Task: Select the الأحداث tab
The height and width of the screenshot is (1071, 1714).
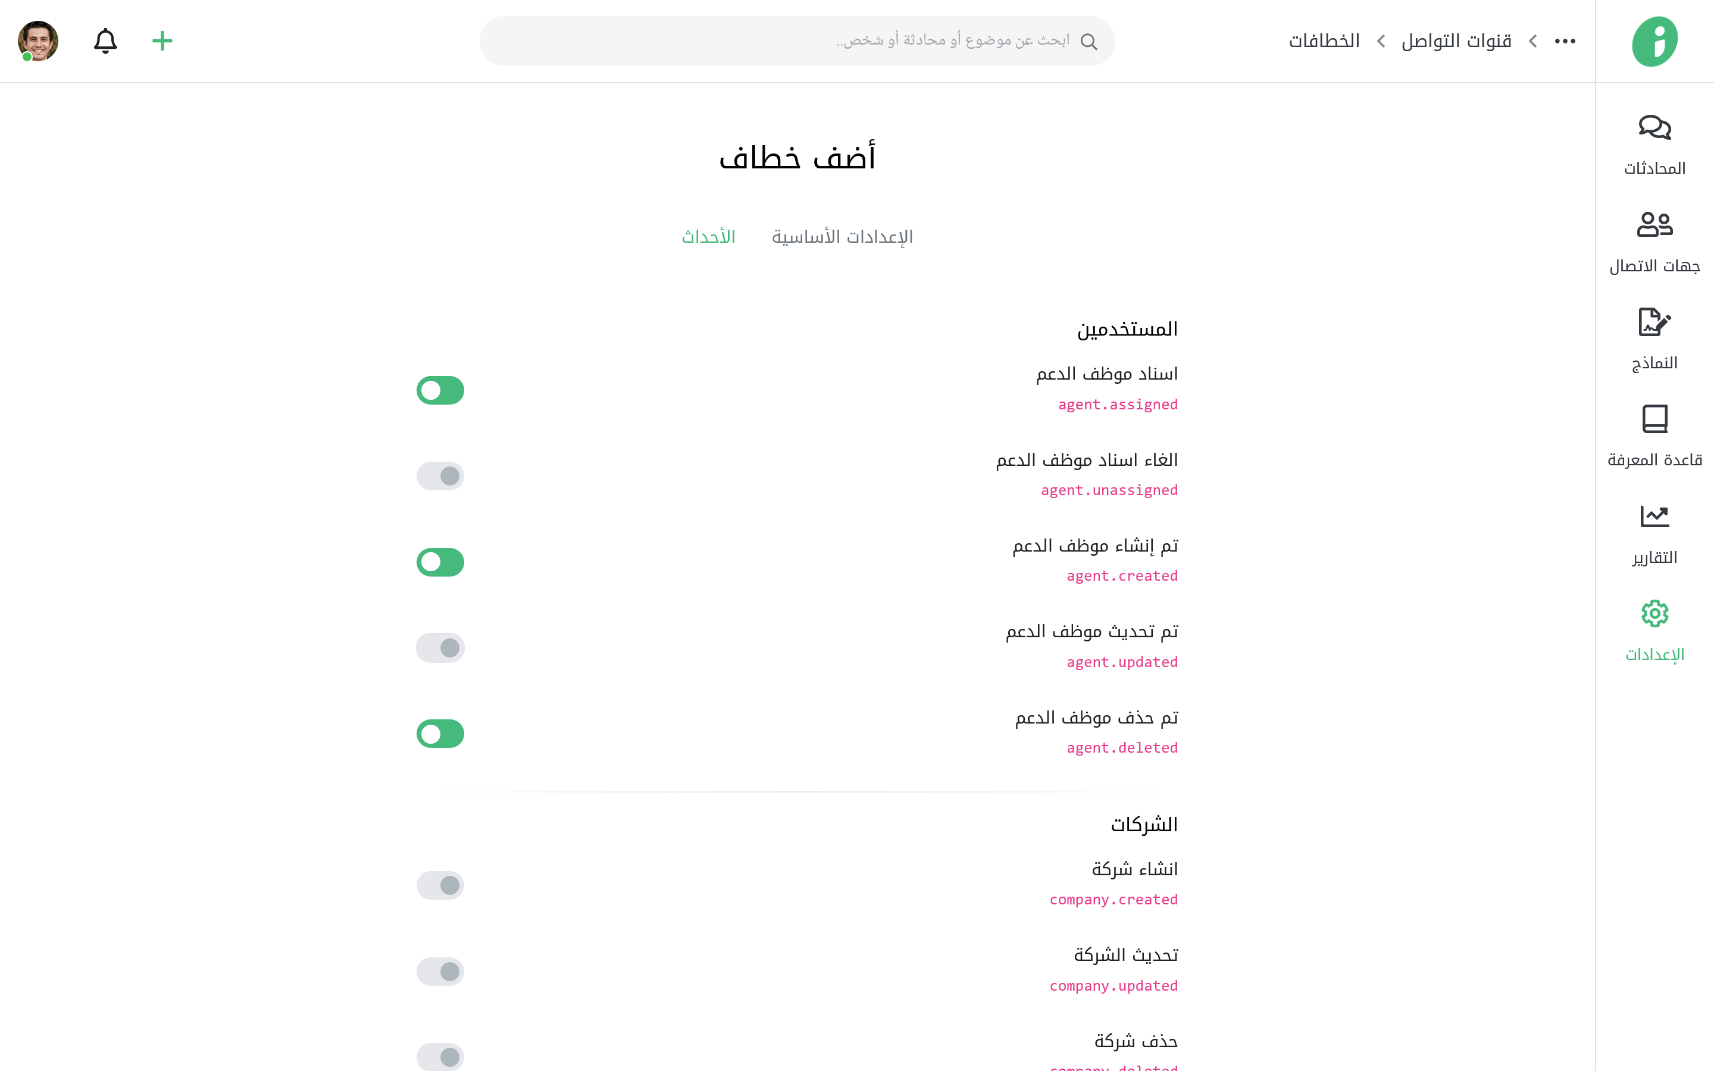Action: 708,237
